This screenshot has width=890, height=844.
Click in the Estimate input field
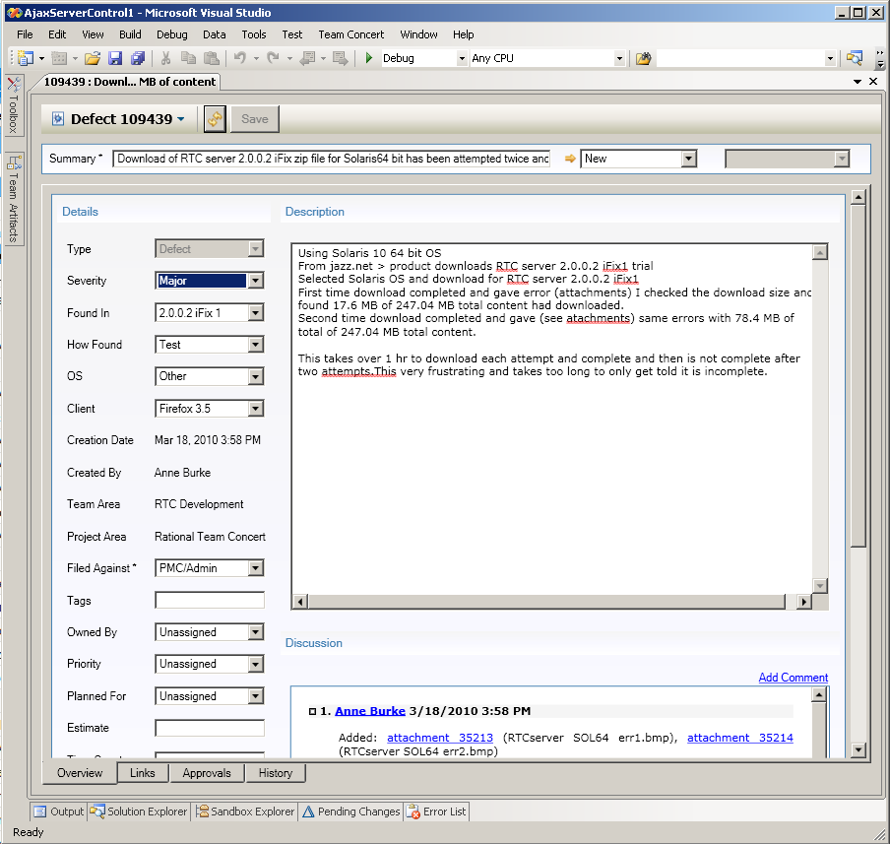click(210, 728)
